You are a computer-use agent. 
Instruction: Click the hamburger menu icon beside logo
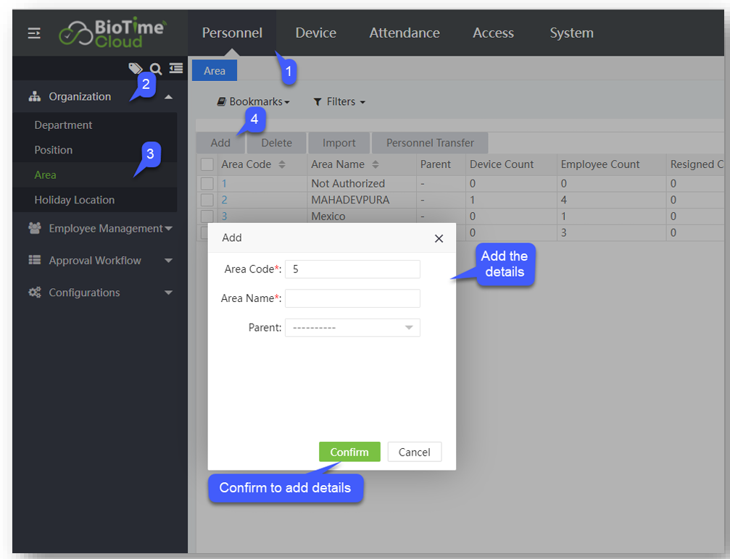[34, 33]
